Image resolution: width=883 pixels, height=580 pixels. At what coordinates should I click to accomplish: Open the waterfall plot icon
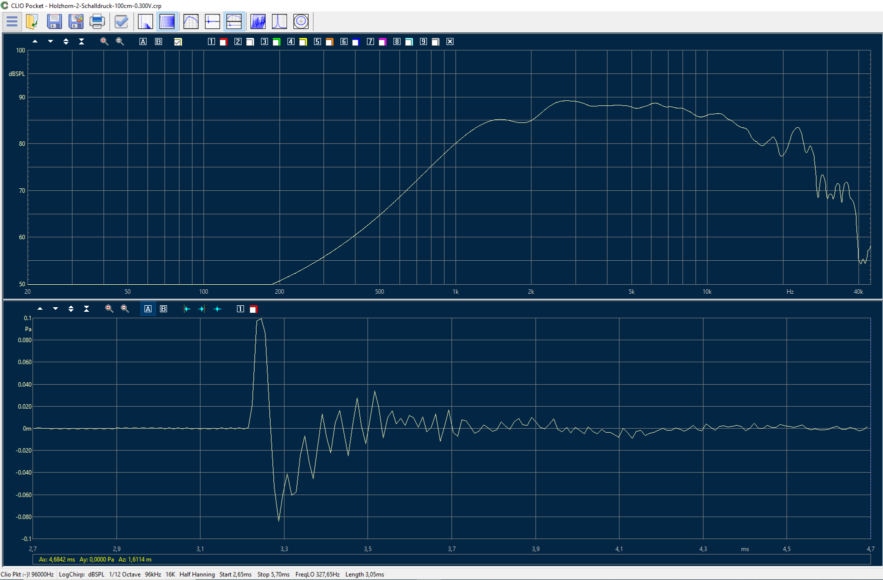pyautogui.click(x=258, y=21)
